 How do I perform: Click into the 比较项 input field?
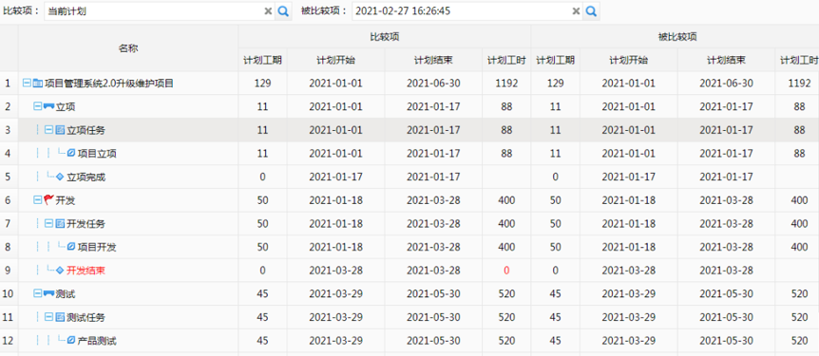(x=154, y=11)
